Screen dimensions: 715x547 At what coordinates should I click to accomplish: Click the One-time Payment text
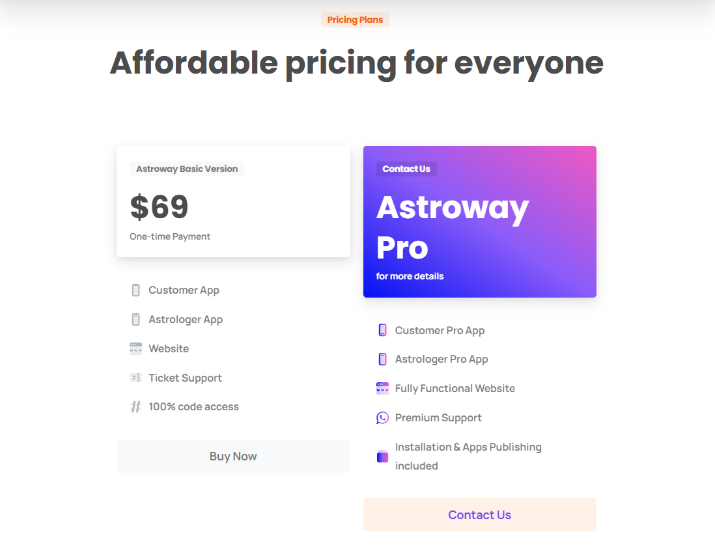170,237
